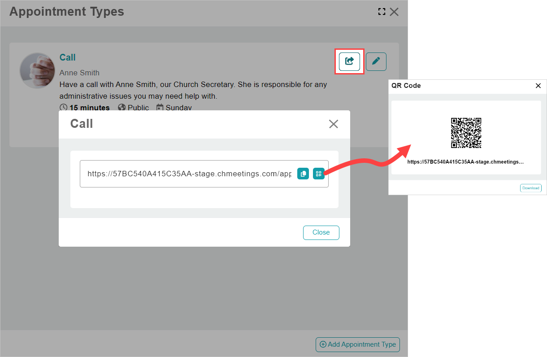
Task: Expand Appointment Types panel to full screen
Action: point(382,12)
